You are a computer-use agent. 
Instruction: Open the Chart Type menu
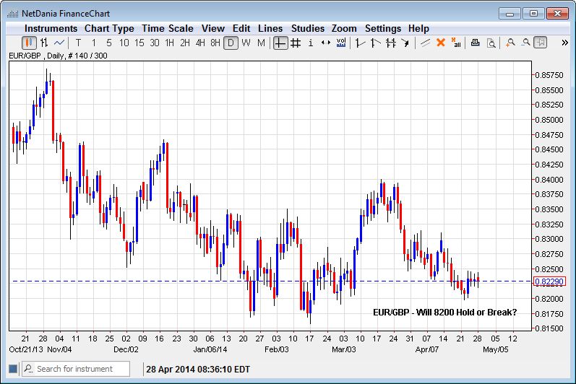click(x=109, y=28)
